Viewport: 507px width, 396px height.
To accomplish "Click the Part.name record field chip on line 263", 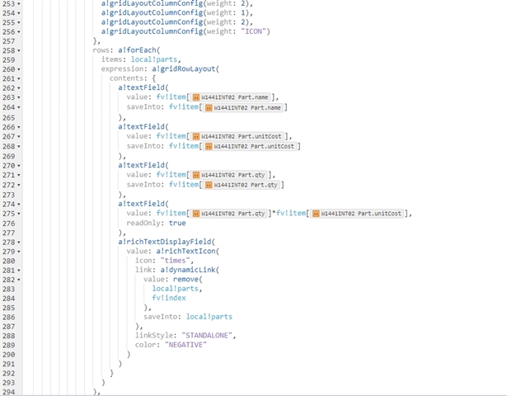I will click(231, 97).
